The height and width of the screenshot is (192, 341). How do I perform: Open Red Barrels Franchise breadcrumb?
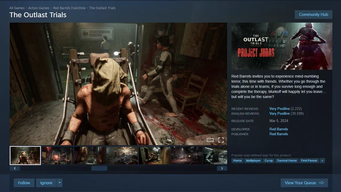pyautogui.click(x=69, y=8)
